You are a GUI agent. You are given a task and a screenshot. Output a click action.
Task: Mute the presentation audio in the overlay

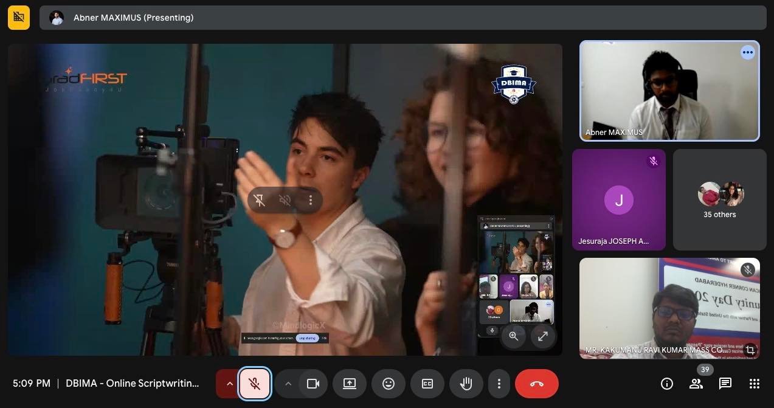(285, 200)
